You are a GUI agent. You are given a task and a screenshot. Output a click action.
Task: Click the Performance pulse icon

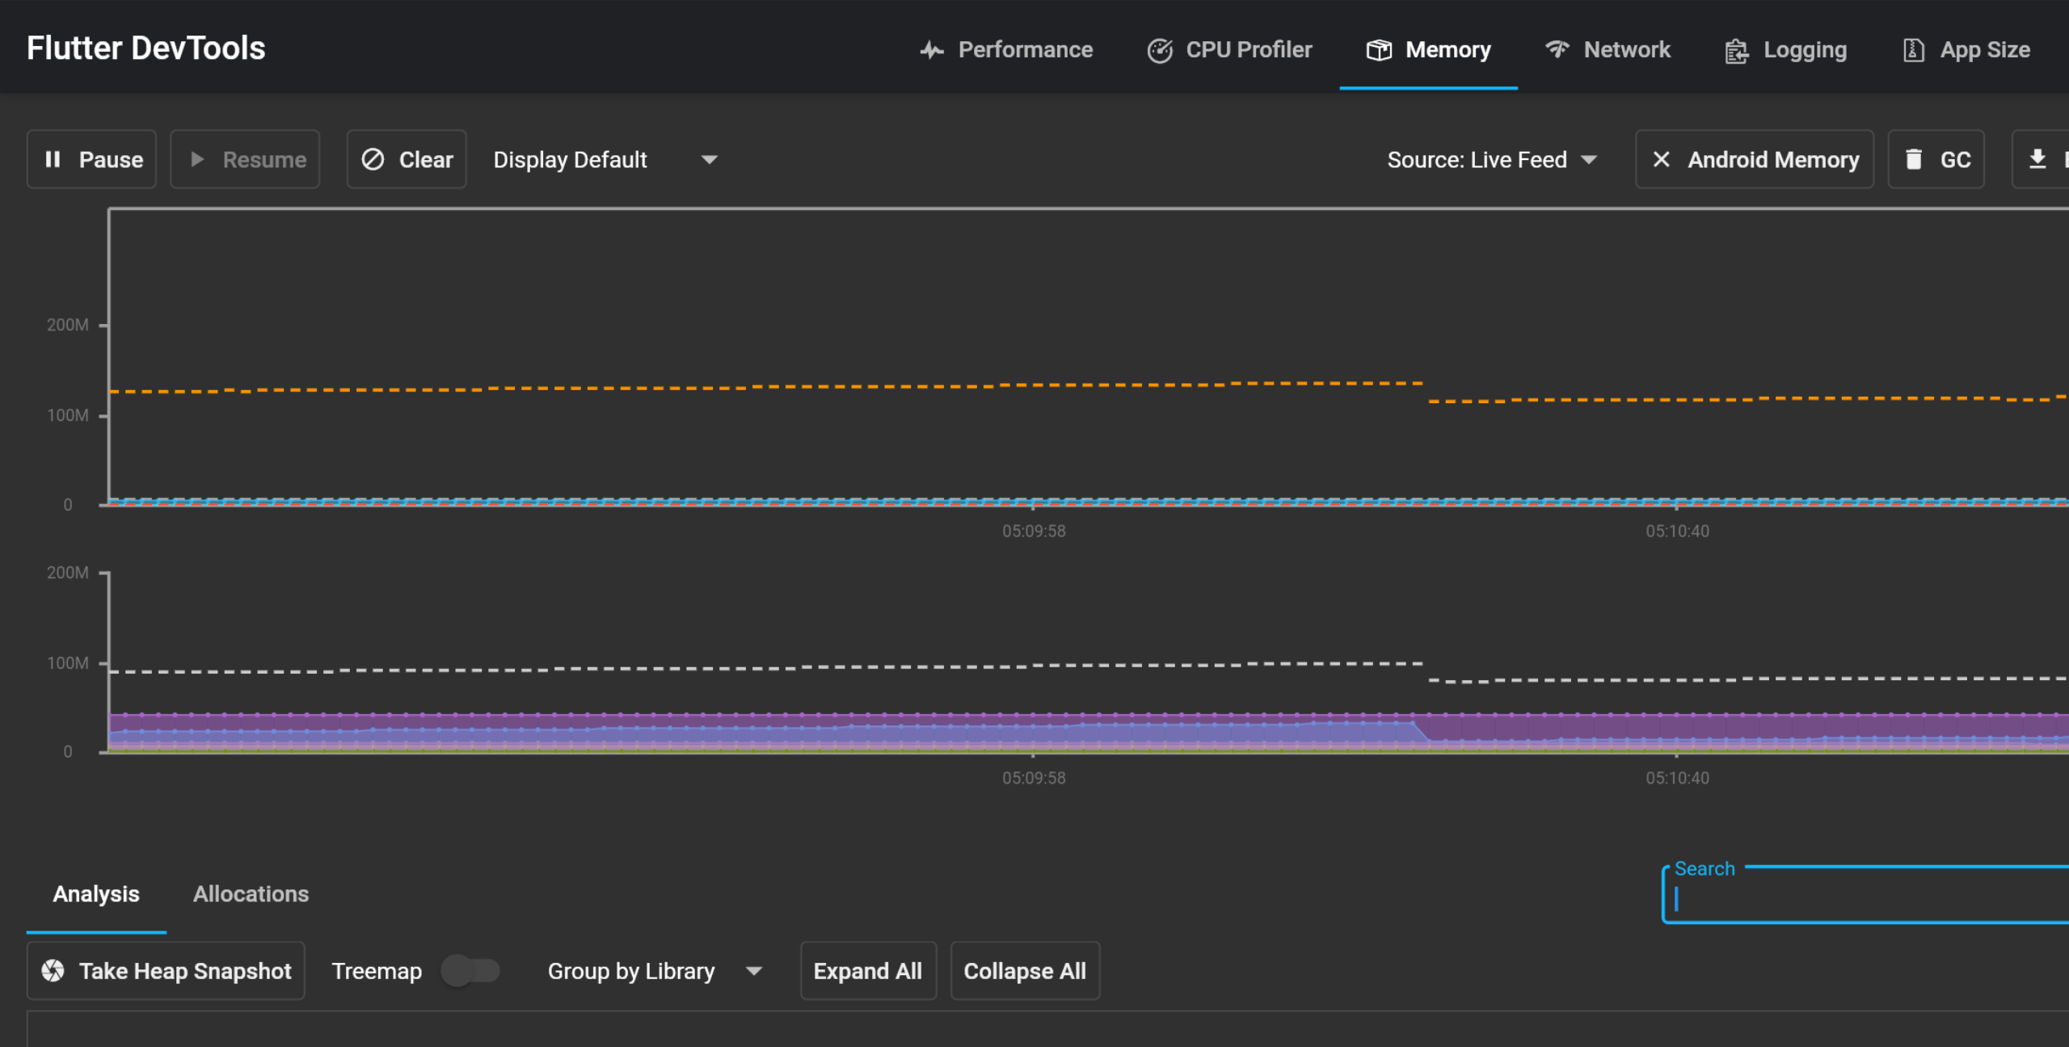pyautogui.click(x=932, y=50)
